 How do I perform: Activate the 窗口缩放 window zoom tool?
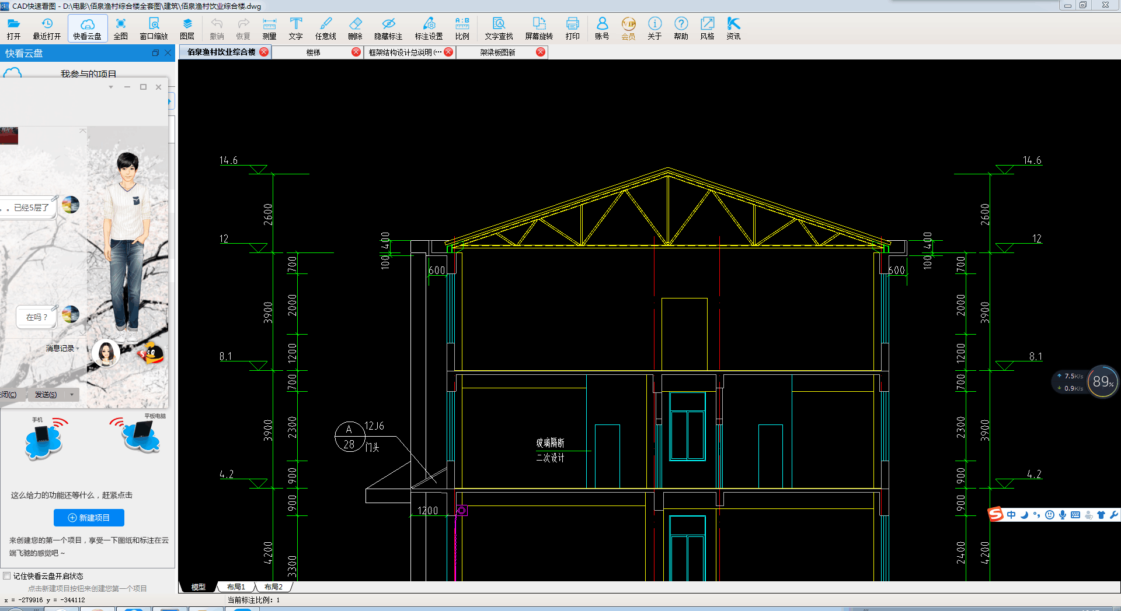154,28
